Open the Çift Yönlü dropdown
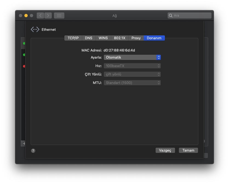 point(132,74)
